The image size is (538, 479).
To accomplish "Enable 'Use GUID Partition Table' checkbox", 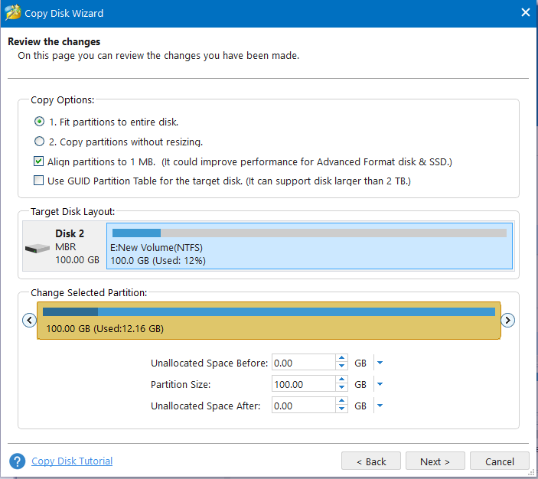I will [39, 181].
